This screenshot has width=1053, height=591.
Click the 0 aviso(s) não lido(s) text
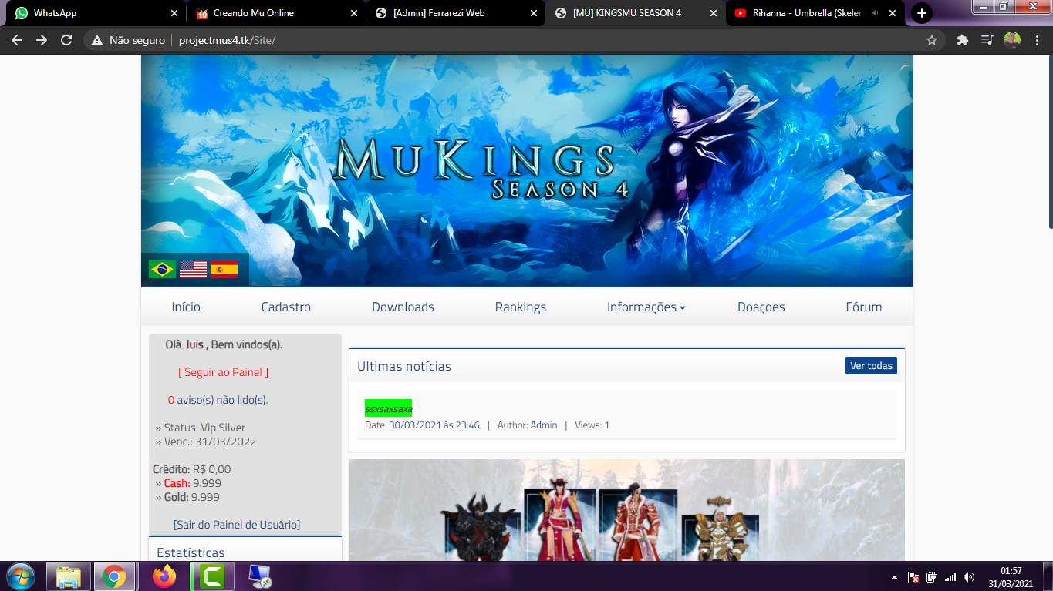coord(218,400)
